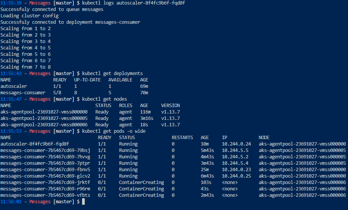The width and height of the screenshot is (348, 210).
Task: Click pod messages-consumer-7b5467cd69-jrktf
Action: tap(45, 182)
